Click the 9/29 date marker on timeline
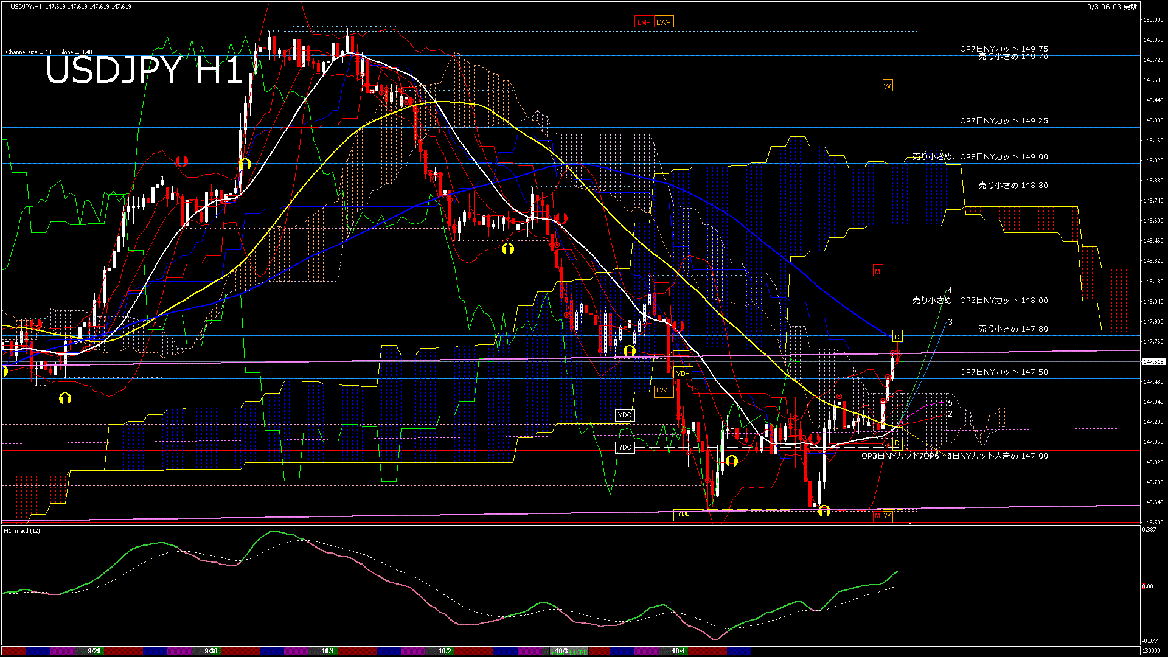Screen dimensions: 1168x657 (94, 651)
